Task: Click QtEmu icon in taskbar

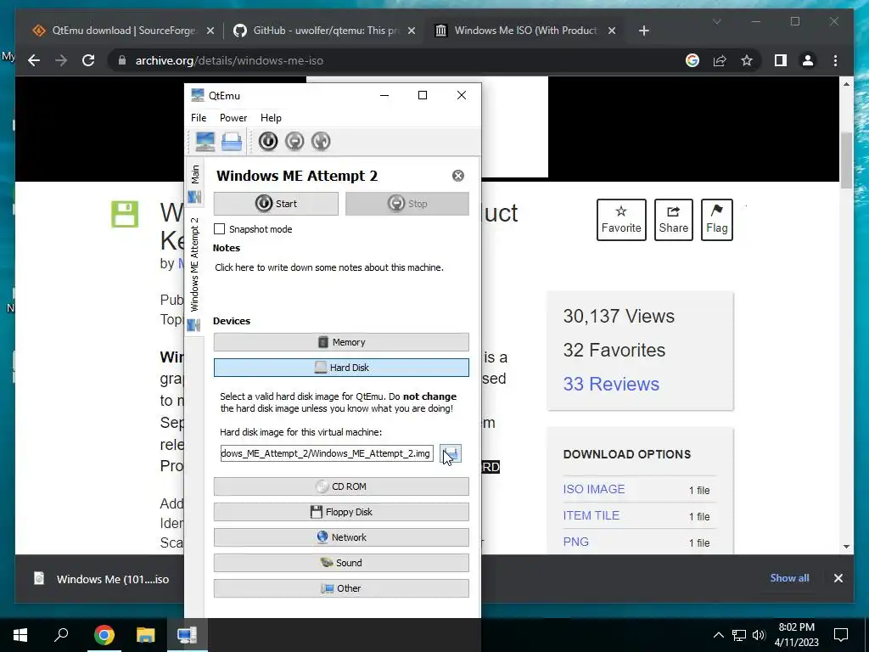Action: coord(188,635)
